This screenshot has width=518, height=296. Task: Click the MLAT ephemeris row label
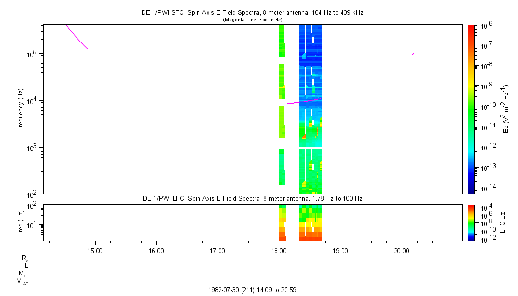(x=22, y=282)
